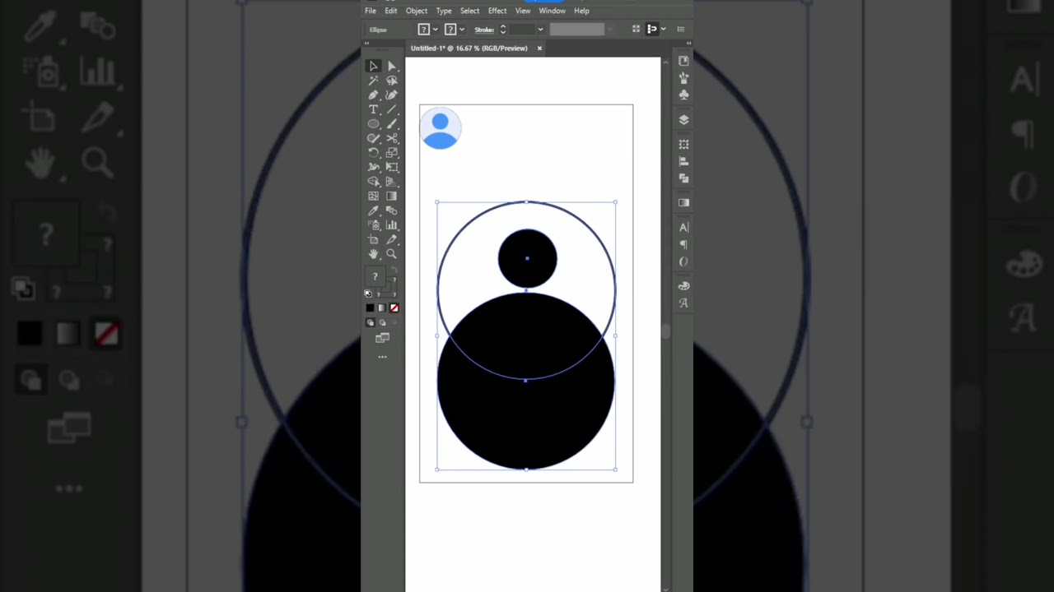Viewport: 1054px width, 592px height.
Task: Open the File menu
Action: [x=371, y=11]
